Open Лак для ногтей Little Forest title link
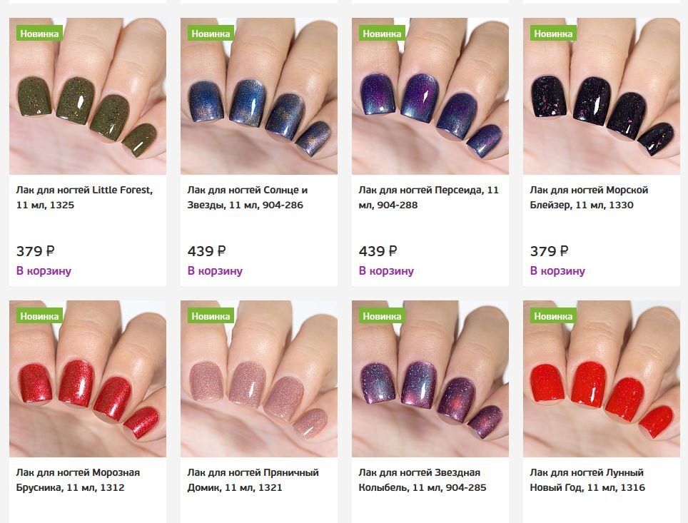 coord(85,198)
